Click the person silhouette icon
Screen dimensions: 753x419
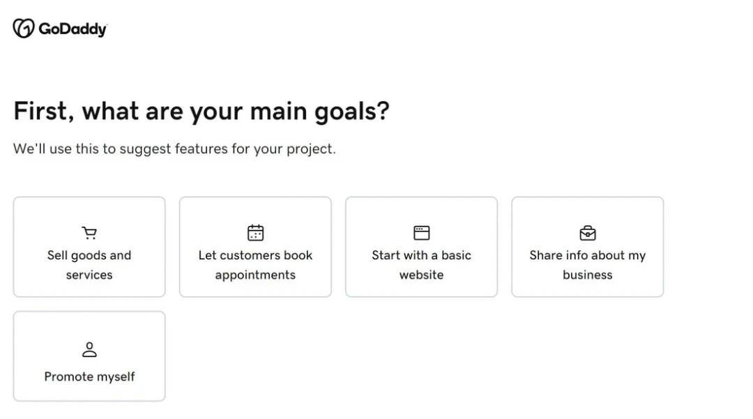(89, 349)
